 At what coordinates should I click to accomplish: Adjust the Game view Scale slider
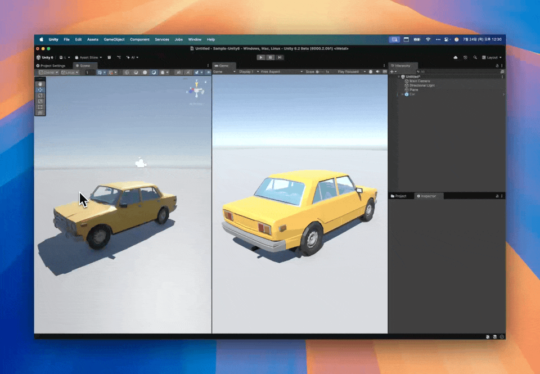pyautogui.click(x=319, y=71)
